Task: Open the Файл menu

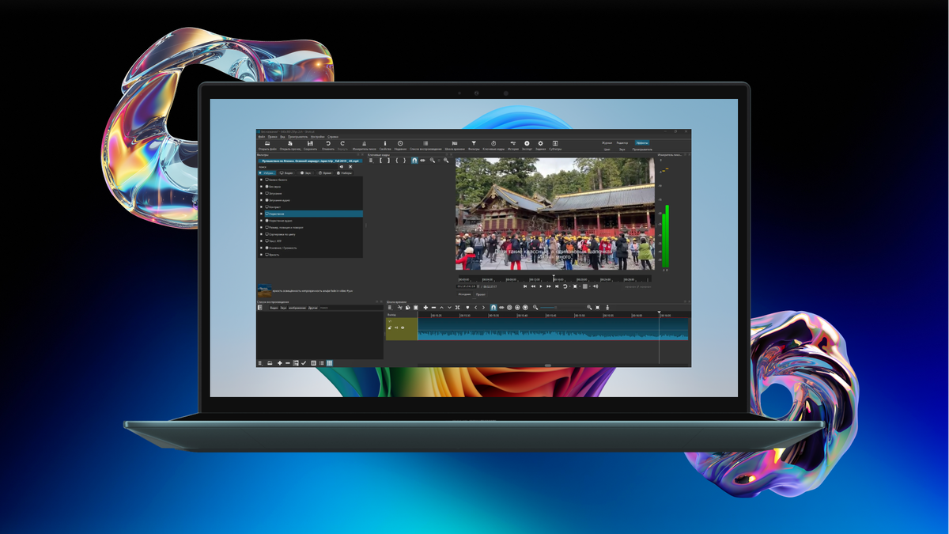Action: [262, 137]
